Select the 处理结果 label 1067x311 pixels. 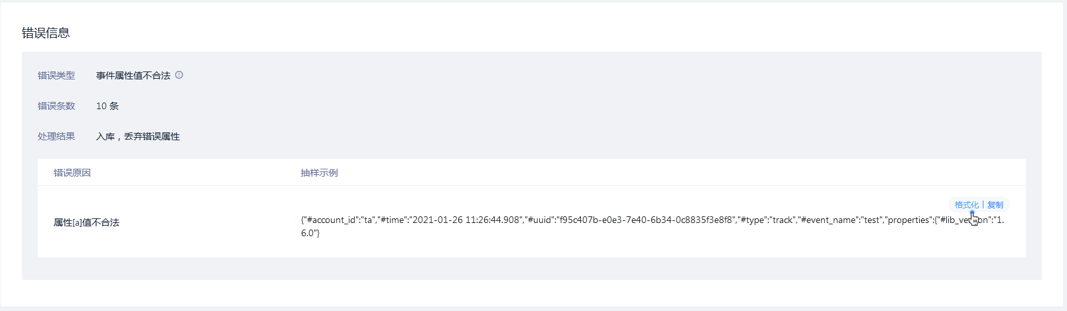click(x=56, y=136)
